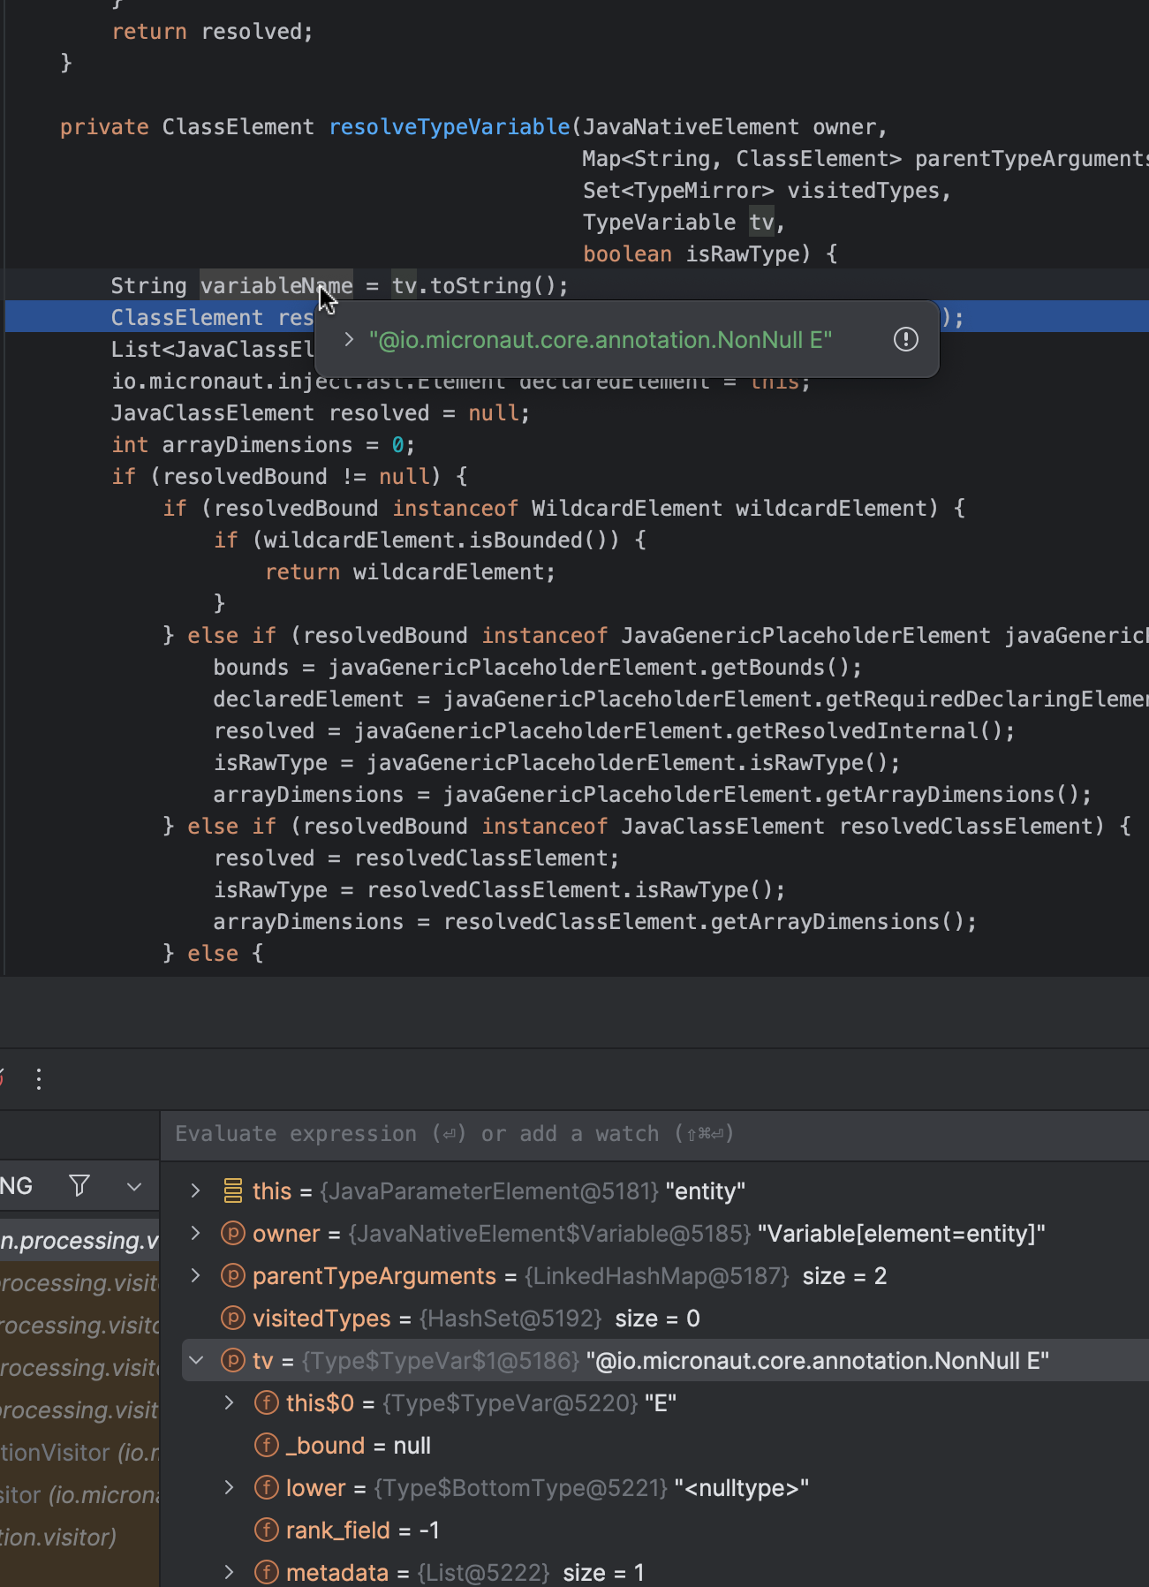The image size is (1149, 1587).
Task: Click the field icon beside rank_field
Action: [266, 1530]
